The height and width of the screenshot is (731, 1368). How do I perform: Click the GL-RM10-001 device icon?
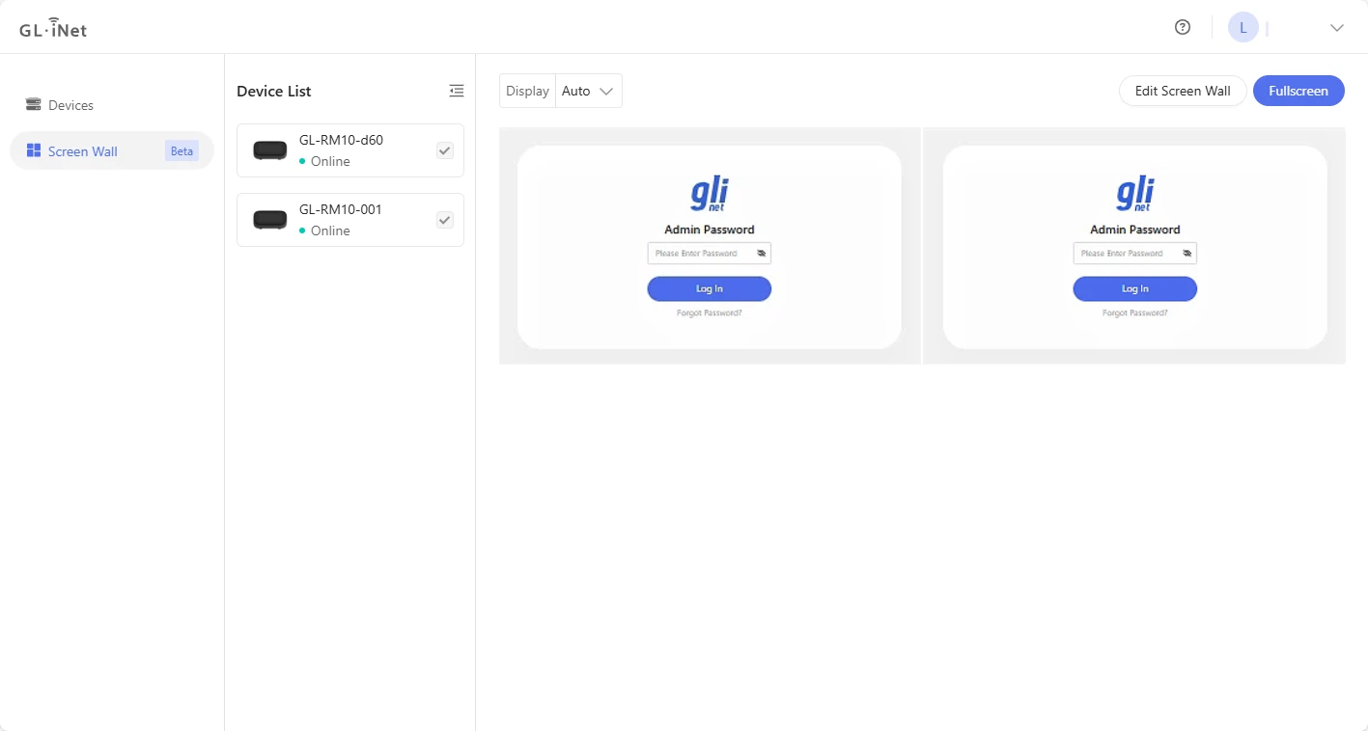pyautogui.click(x=270, y=220)
